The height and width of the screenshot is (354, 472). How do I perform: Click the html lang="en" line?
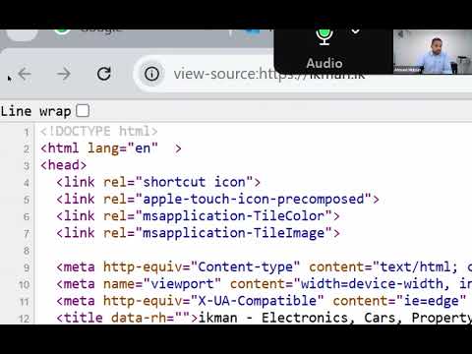click(111, 148)
